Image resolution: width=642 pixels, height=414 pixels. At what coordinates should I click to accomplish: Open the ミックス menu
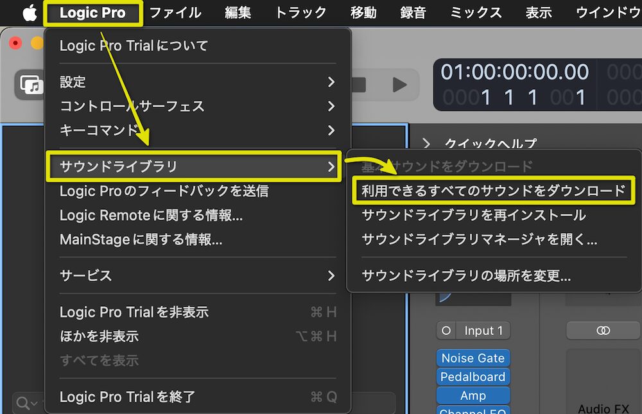click(x=476, y=13)
